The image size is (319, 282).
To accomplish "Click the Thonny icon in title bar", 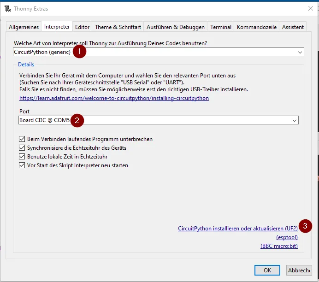I will [x=8, y=9].
